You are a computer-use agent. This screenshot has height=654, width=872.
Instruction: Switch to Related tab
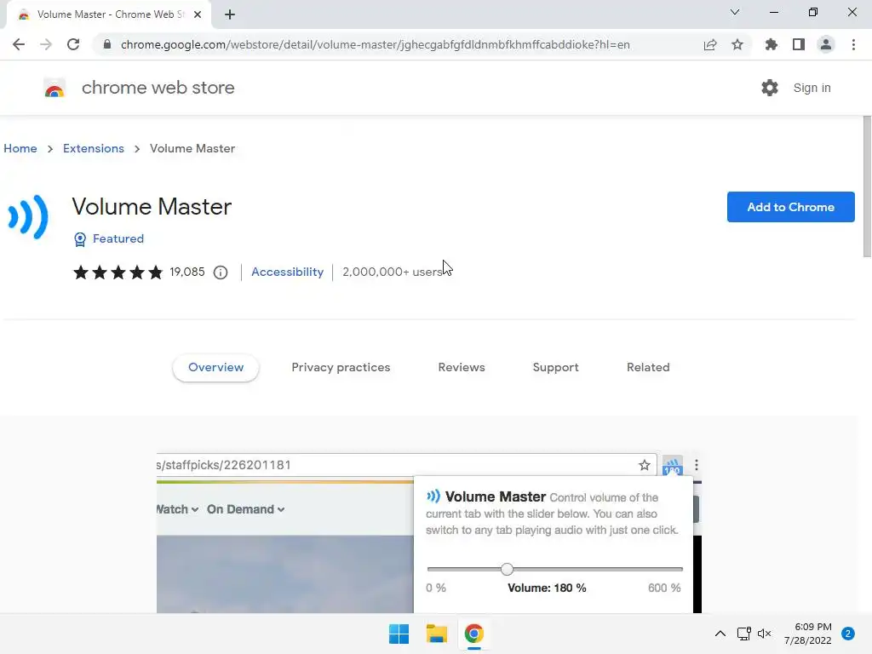tap(648, 368)
